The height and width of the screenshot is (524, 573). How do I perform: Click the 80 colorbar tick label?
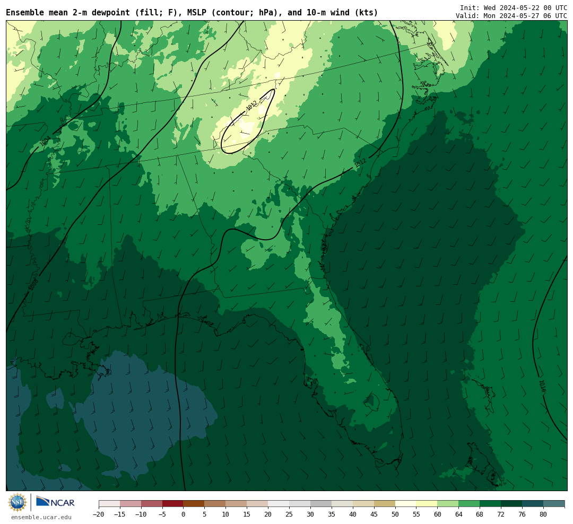543,514
